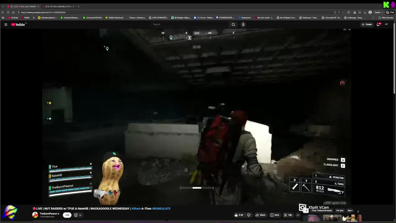Click the YouTube search magnifier button
Viewport: 396px width, 223px height.
coord(233,24)
